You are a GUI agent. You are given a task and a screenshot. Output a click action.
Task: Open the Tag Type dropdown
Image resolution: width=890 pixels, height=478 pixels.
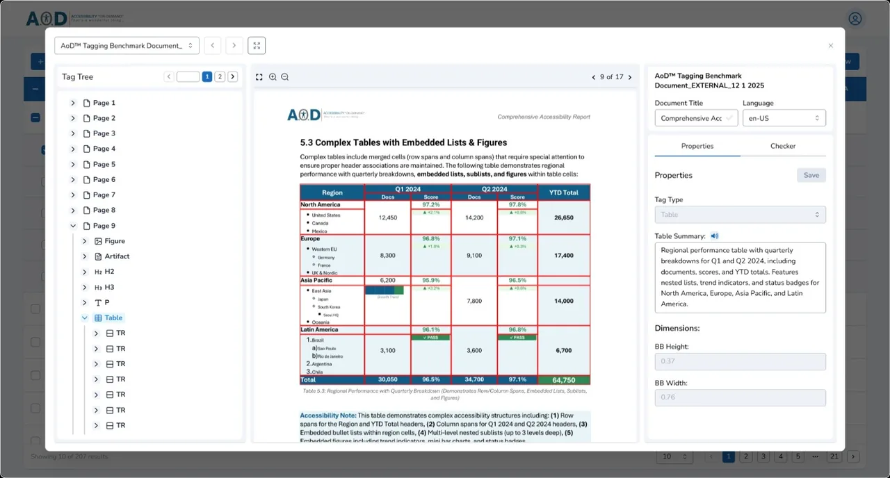(740, 215)
